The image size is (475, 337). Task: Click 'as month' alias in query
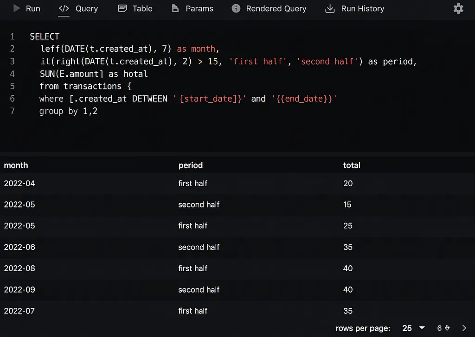196,49
